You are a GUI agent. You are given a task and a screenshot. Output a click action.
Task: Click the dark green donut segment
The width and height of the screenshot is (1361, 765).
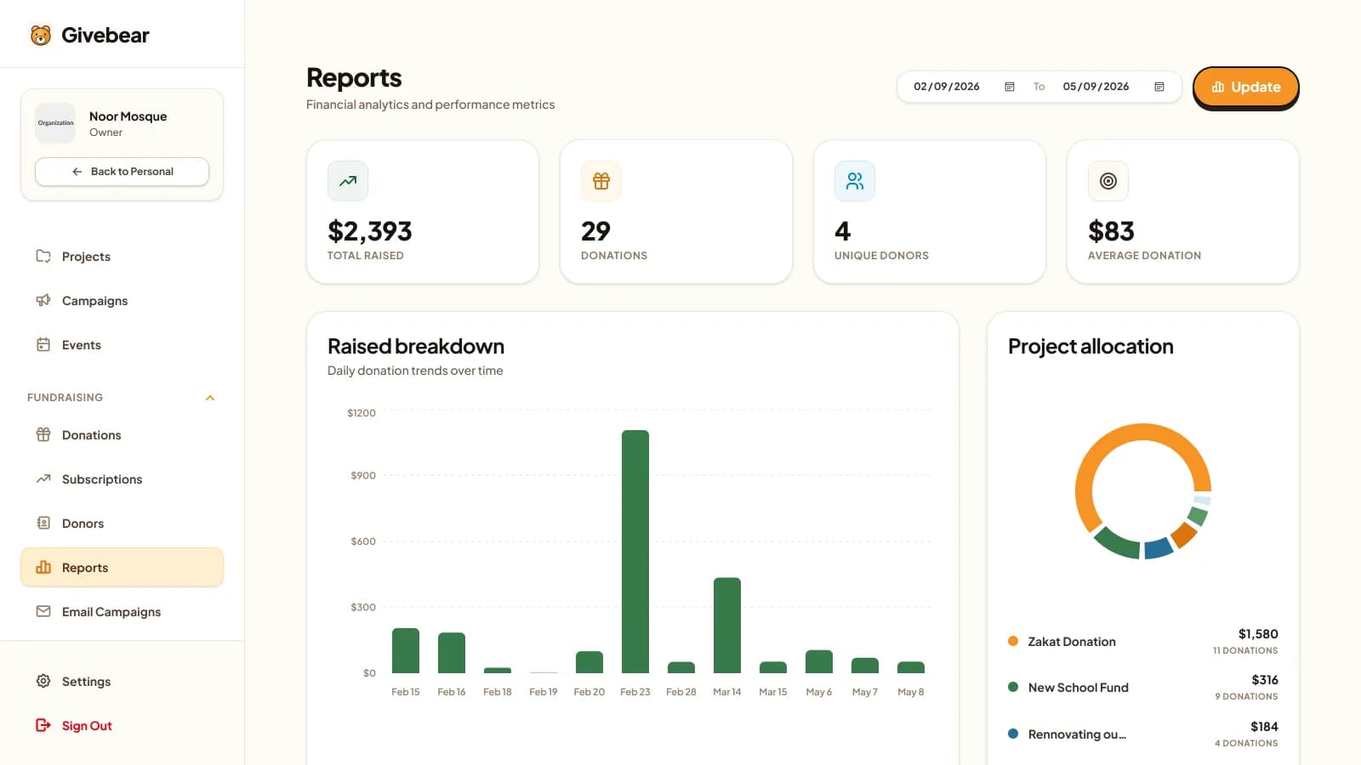click(1116, 542)
